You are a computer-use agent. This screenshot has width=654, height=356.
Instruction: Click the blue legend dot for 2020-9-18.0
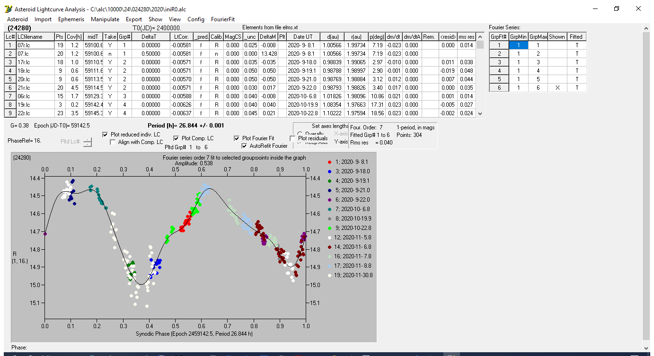pyautogui.click(x=329, y=171)
